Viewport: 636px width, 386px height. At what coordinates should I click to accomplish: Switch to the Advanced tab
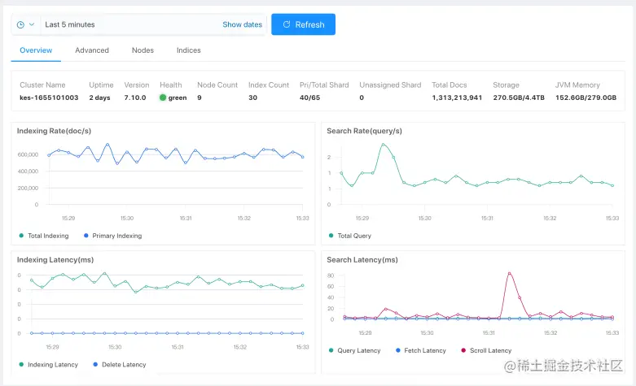coord(92,50)
